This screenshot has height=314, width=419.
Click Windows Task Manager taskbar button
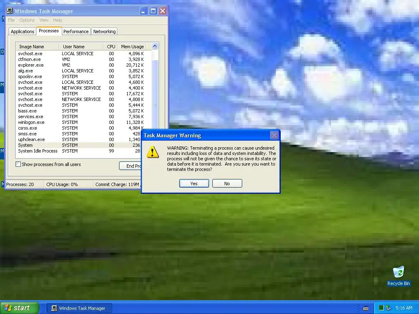coord(79,308)
